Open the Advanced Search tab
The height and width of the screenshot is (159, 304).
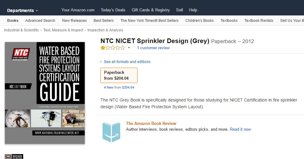pyautogui.click(x=40, y=21)
